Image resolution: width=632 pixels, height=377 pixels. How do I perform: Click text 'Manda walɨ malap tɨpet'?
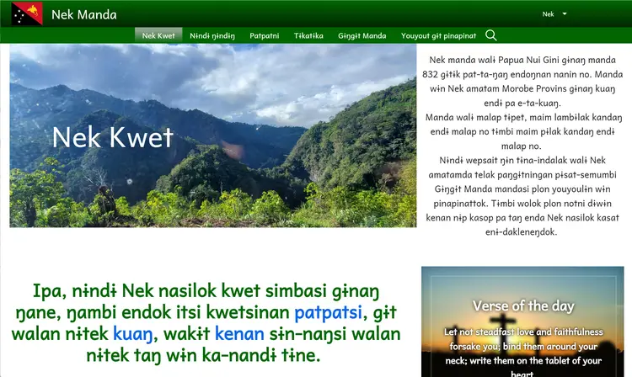pos(475,118)
